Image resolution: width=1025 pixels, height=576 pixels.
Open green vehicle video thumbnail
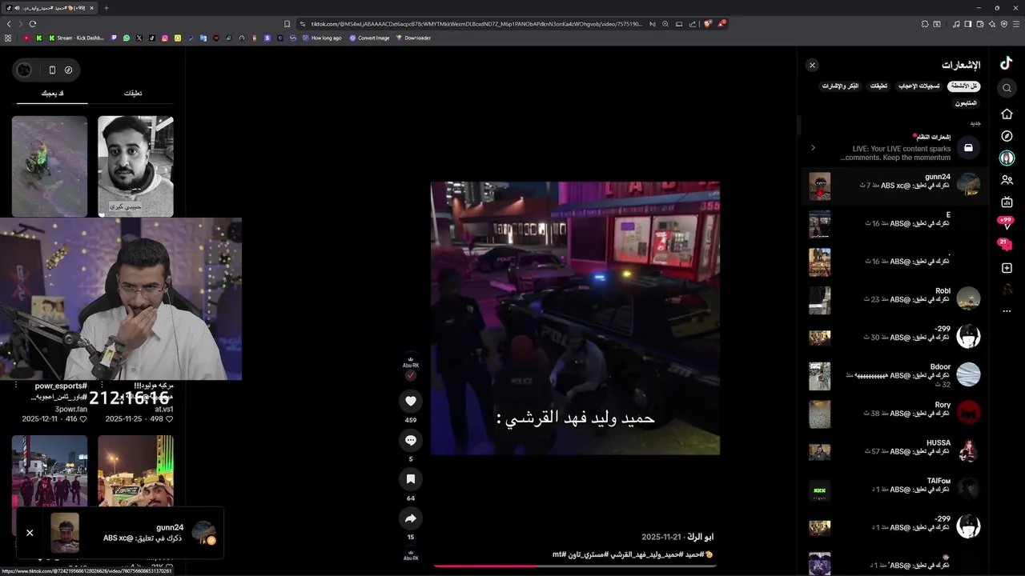[50, 166]
